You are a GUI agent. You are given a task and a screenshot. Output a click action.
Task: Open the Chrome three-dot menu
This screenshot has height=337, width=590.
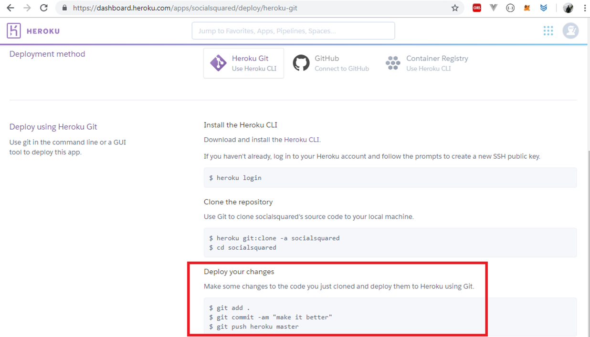pos(584,8)
